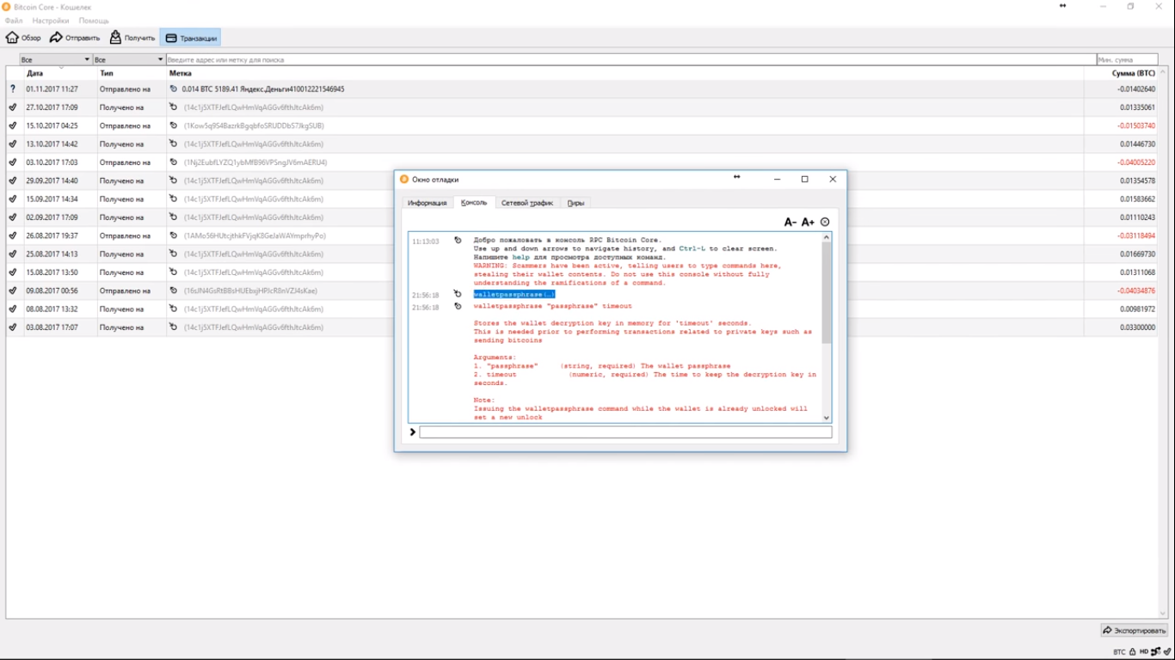Click confirmed checkmark icon of 15.08.2017 transaction

[13, 272]
